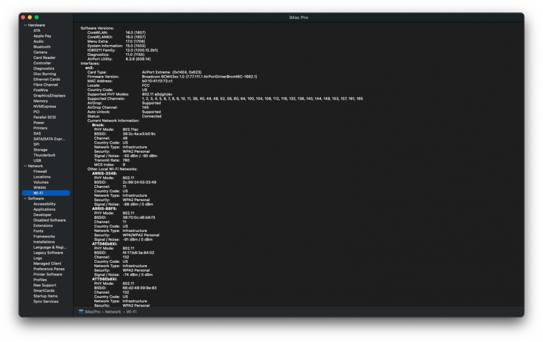The height and width of the screenshot is (342, 543).
Task: Open Sync Services entry
Action: [x=46, y=301]
